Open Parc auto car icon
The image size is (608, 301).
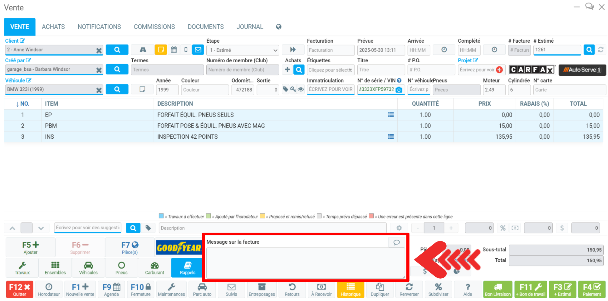(x=202, y=289)
